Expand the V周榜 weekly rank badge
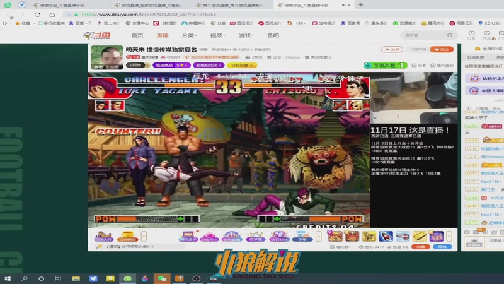Screen dimensions: 504x284 [138, 66]
